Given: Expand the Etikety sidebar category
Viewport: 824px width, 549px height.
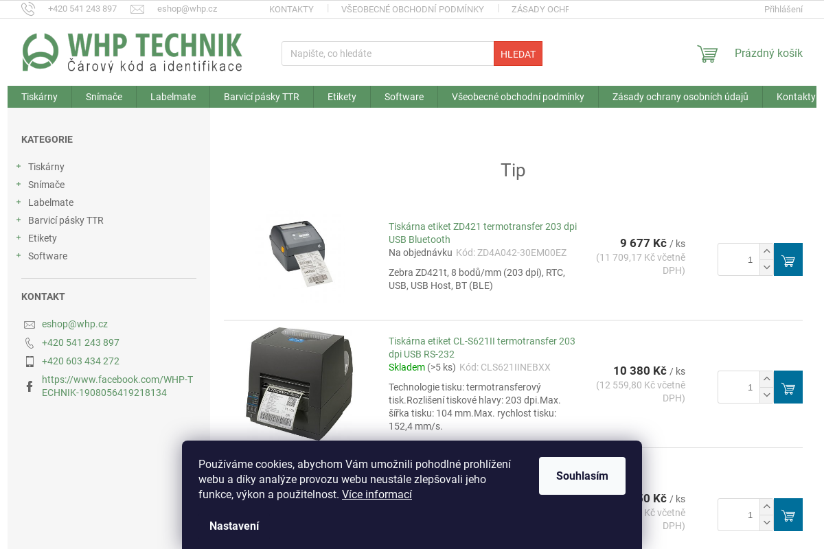Looking at the screenshot, I should [19, 238].
